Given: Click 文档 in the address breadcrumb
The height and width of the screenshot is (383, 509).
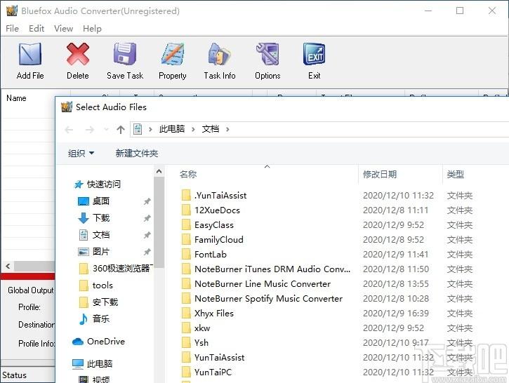Looking at the screenshot, I should click(211, 129).
